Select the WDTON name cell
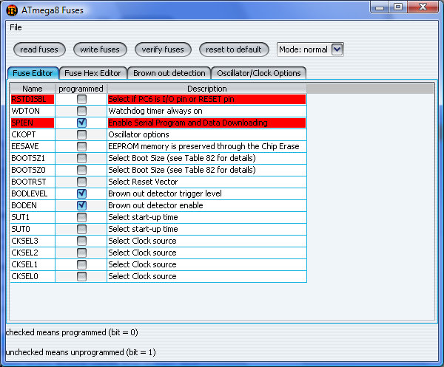The width and height of the screenshot is (444, 367). (x=33, y=111)
